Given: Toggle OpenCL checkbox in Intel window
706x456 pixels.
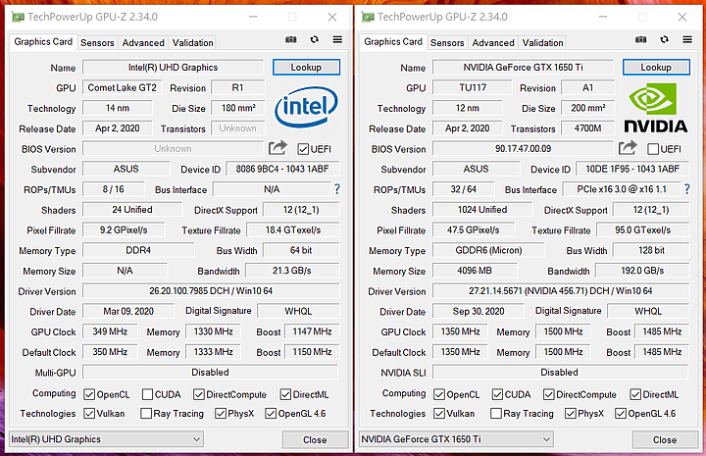Looking at the screenshot, I should pos(89,394).
